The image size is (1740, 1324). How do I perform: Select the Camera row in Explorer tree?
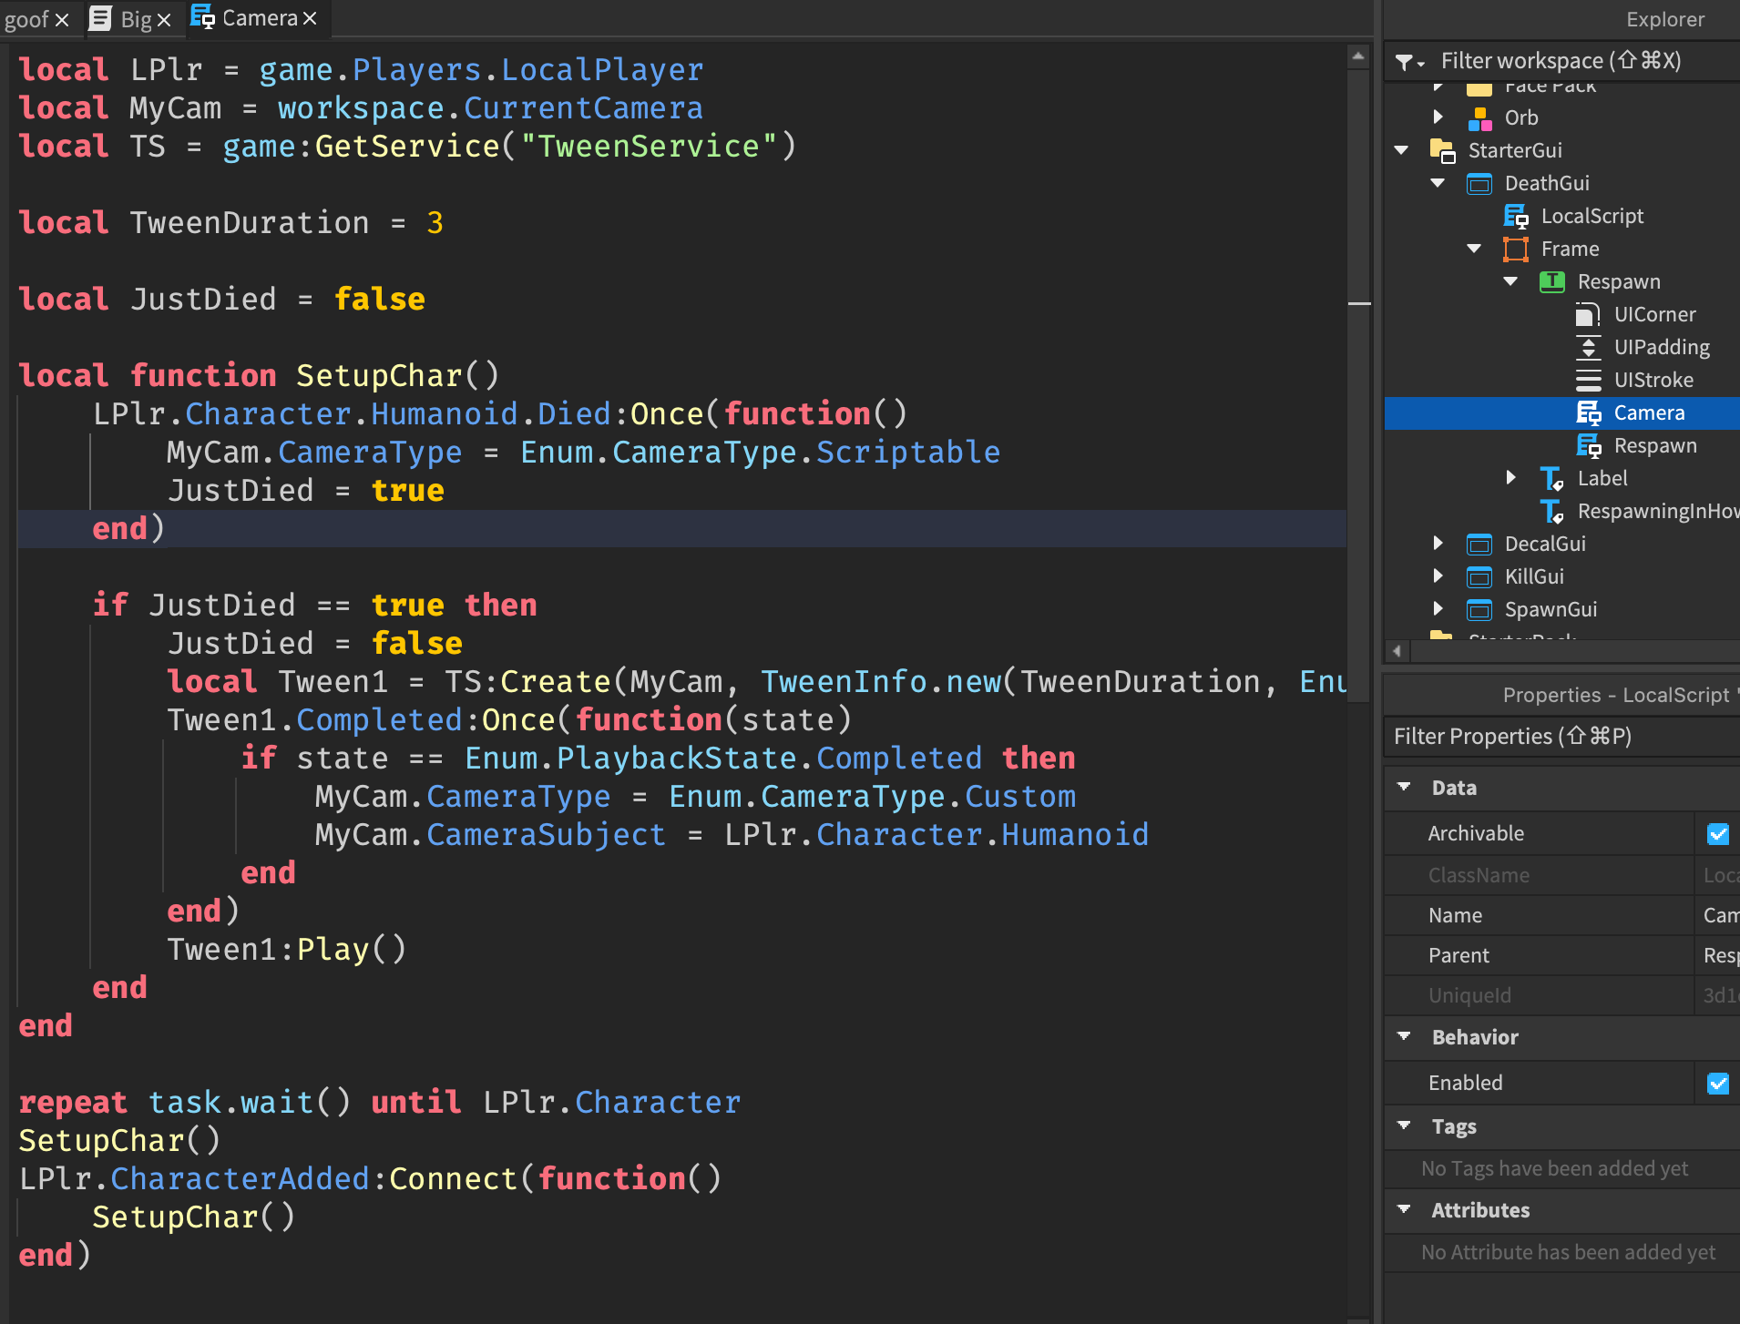[1561, 413]
